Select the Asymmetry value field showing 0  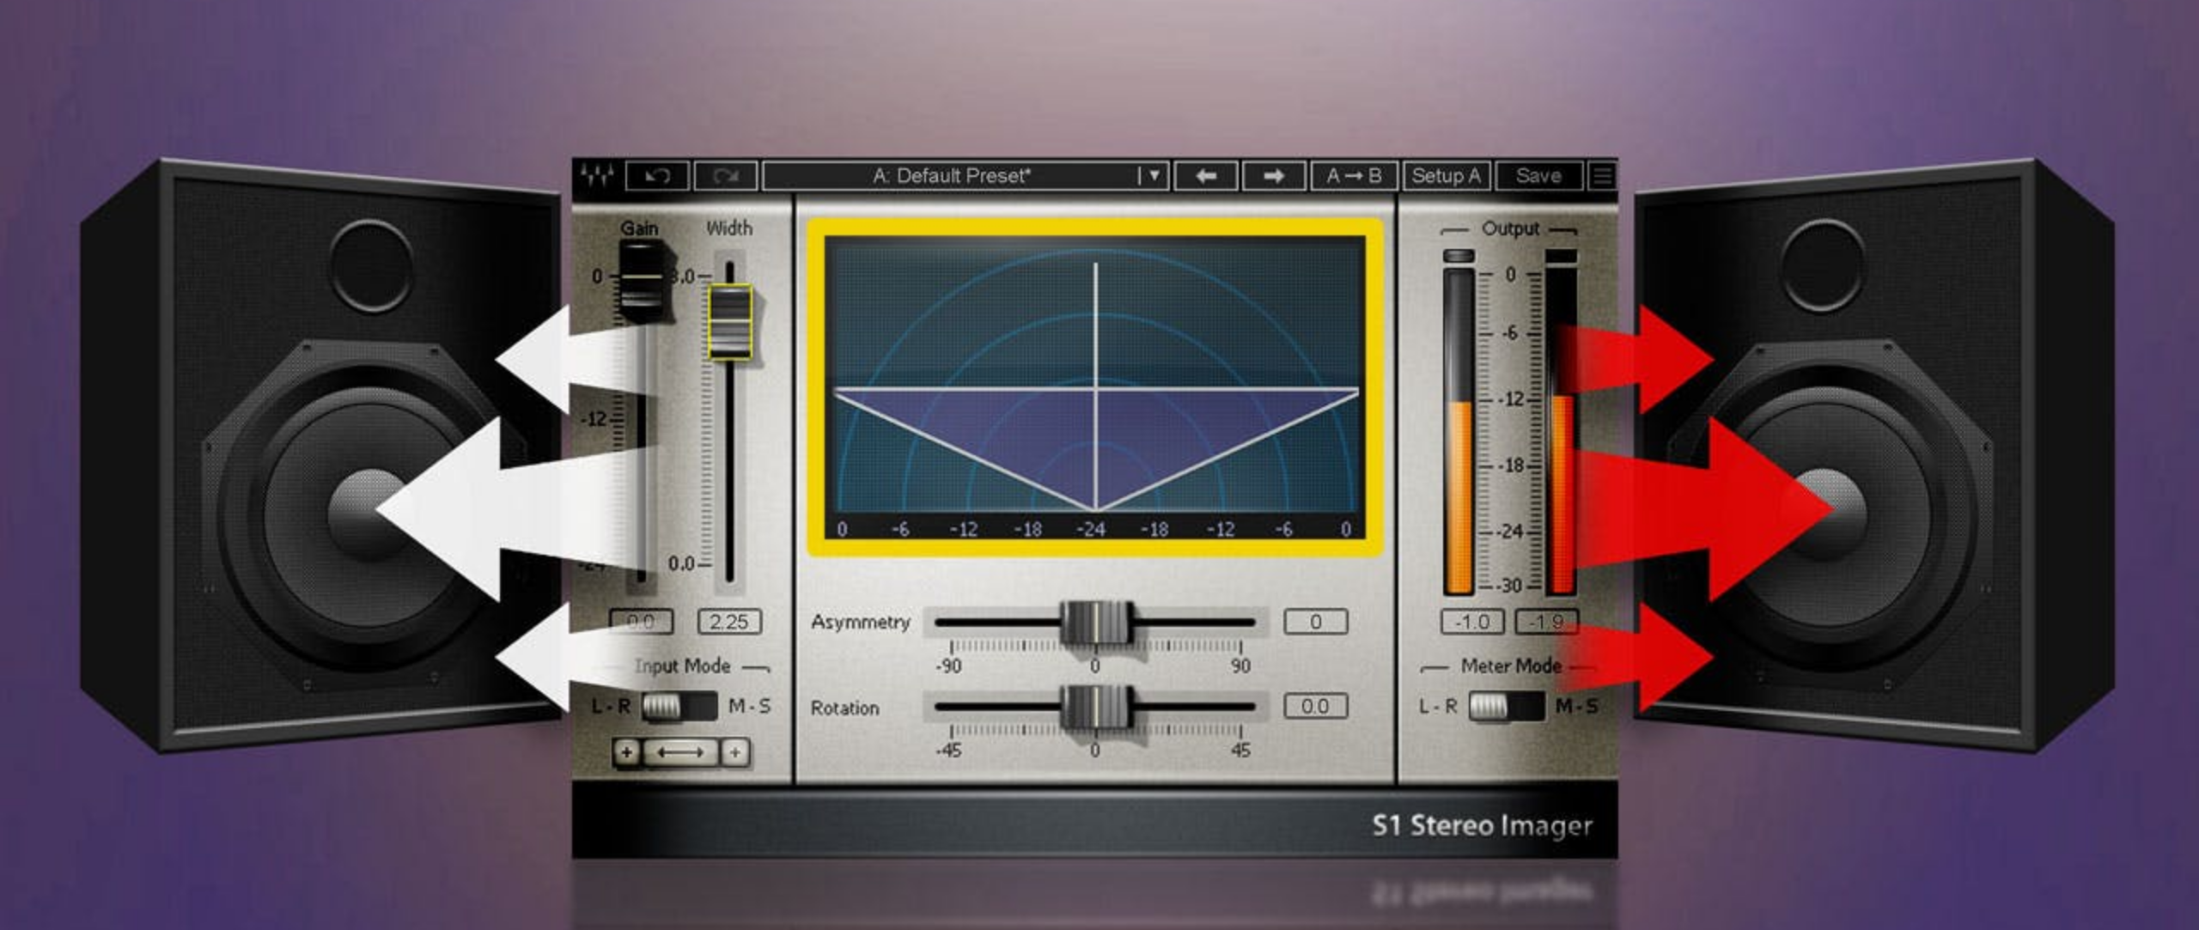coord(1315,621)
